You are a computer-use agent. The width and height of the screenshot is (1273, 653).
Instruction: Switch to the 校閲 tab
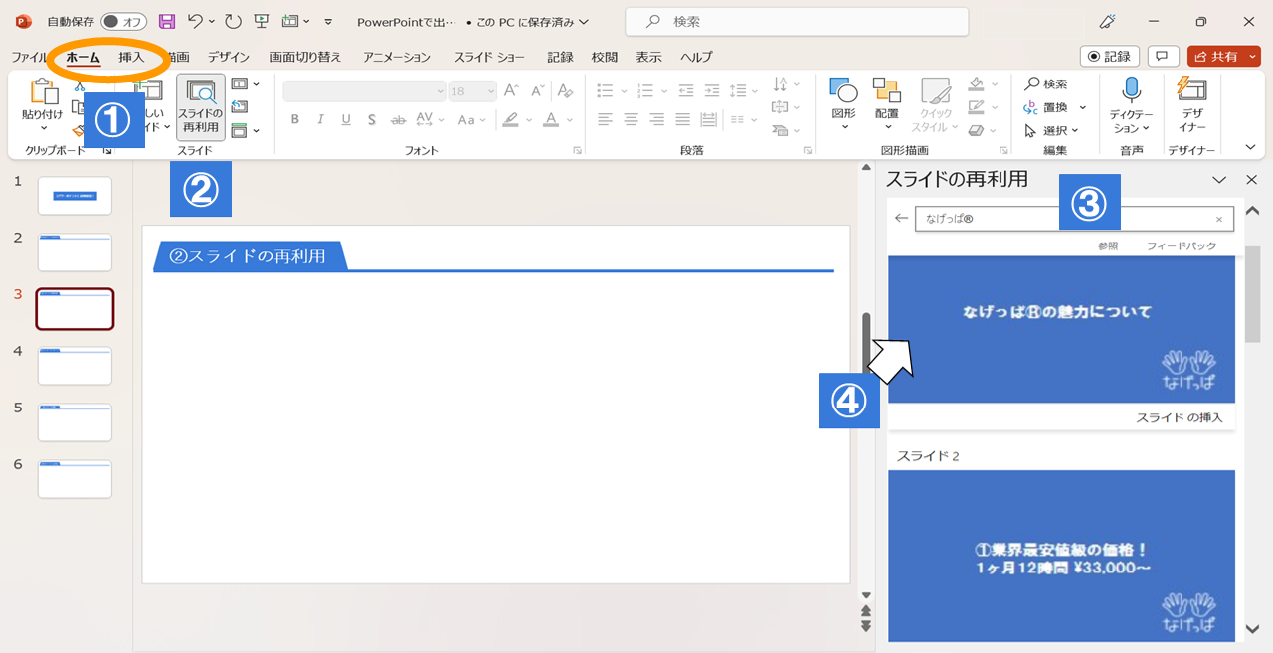[604, 57]
